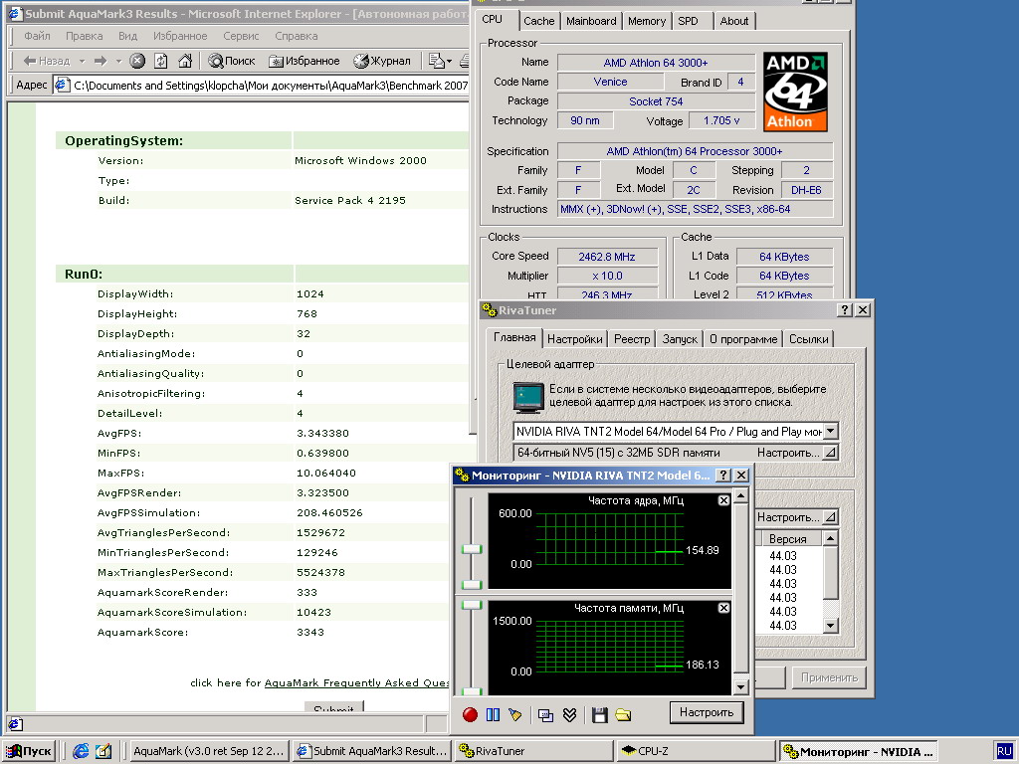Image resolution: width=1019 pixels, height=764 pixels.
Task: Click Назад back button in IE toolbar
Action: 47,61
